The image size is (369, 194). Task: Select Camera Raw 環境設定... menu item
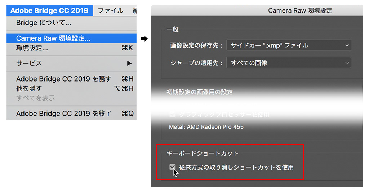[72, 38]
